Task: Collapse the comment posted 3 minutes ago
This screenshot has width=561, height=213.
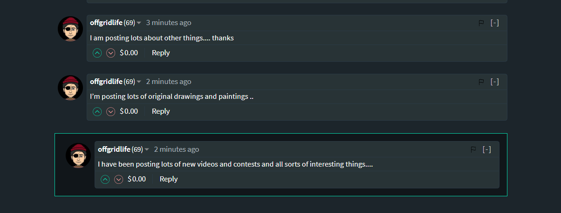Action: 495,23
